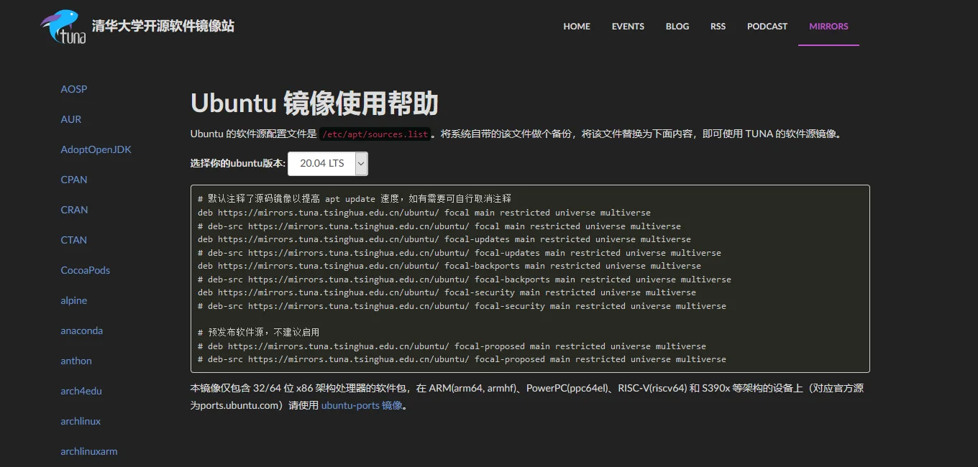Open the AdoptOpenJDK sidebar link
978x467 pixels.
tap(96, 149)
